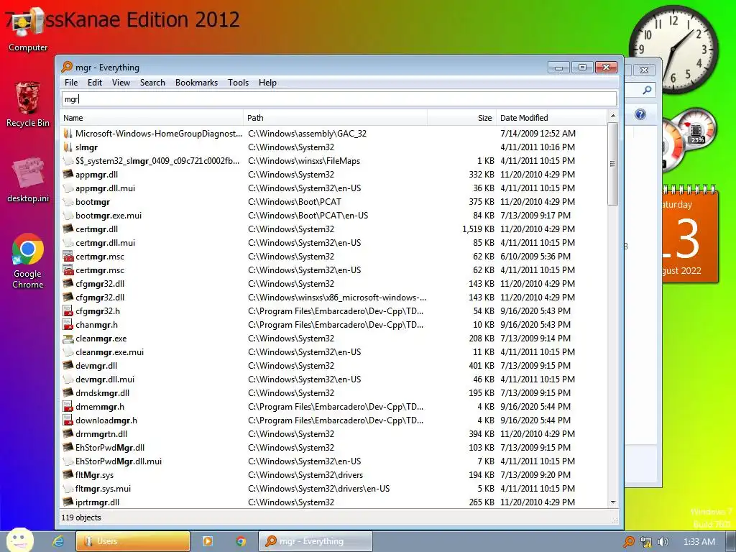736x552 pixels.
Task: Click the results scrollbar down arrow
Action: (x=612, y=502)
